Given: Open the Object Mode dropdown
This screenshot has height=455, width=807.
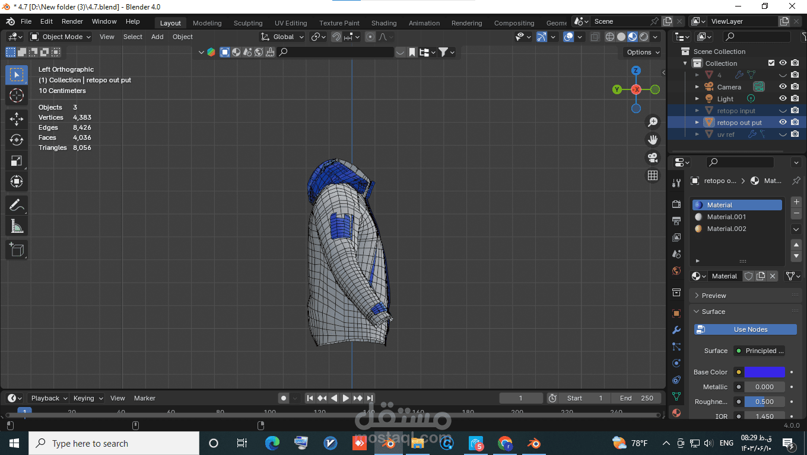Looking at the screenshot, I should [x=61, y=37].
